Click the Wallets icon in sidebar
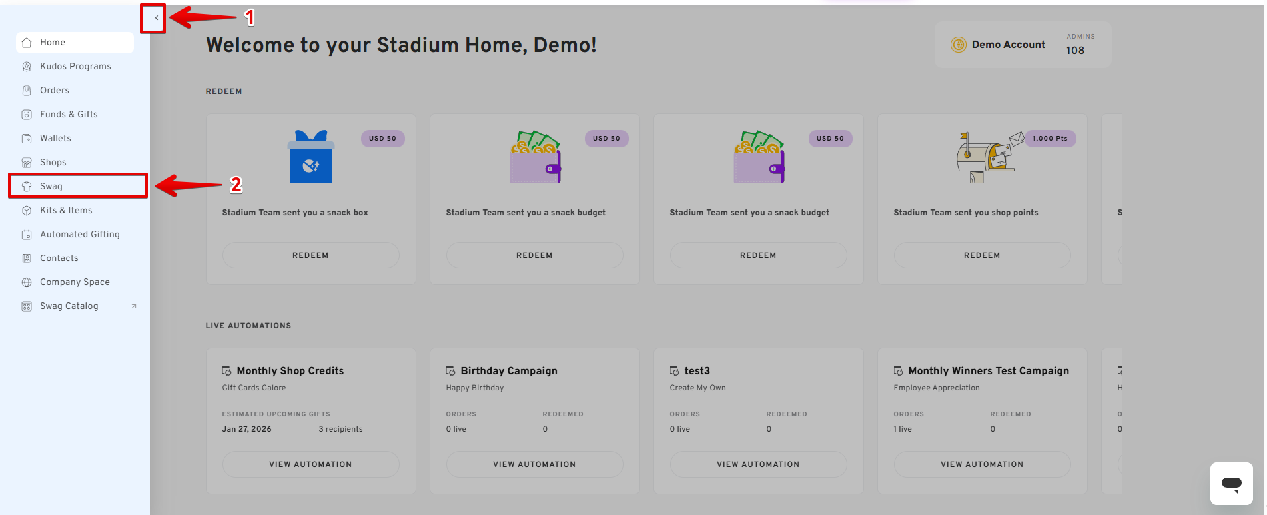 [27, 139]
